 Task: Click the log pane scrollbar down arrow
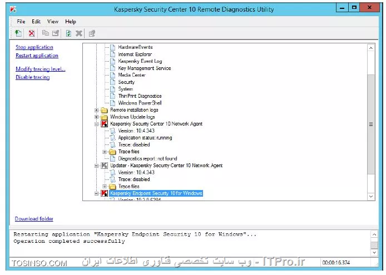click(x=374, y=252)
